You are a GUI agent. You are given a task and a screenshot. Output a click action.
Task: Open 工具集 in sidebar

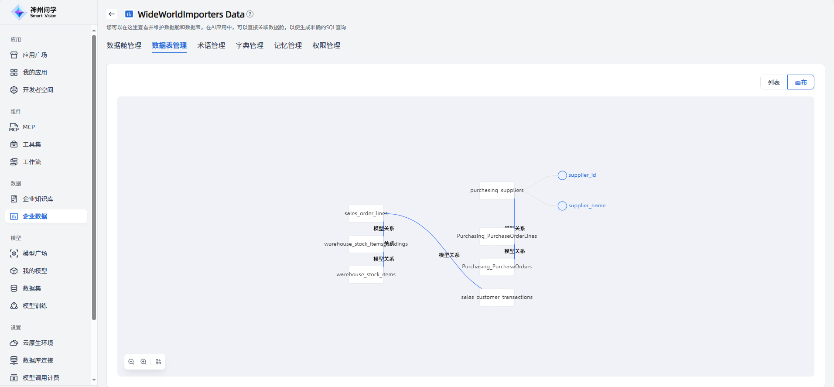[x=32, y=144]
